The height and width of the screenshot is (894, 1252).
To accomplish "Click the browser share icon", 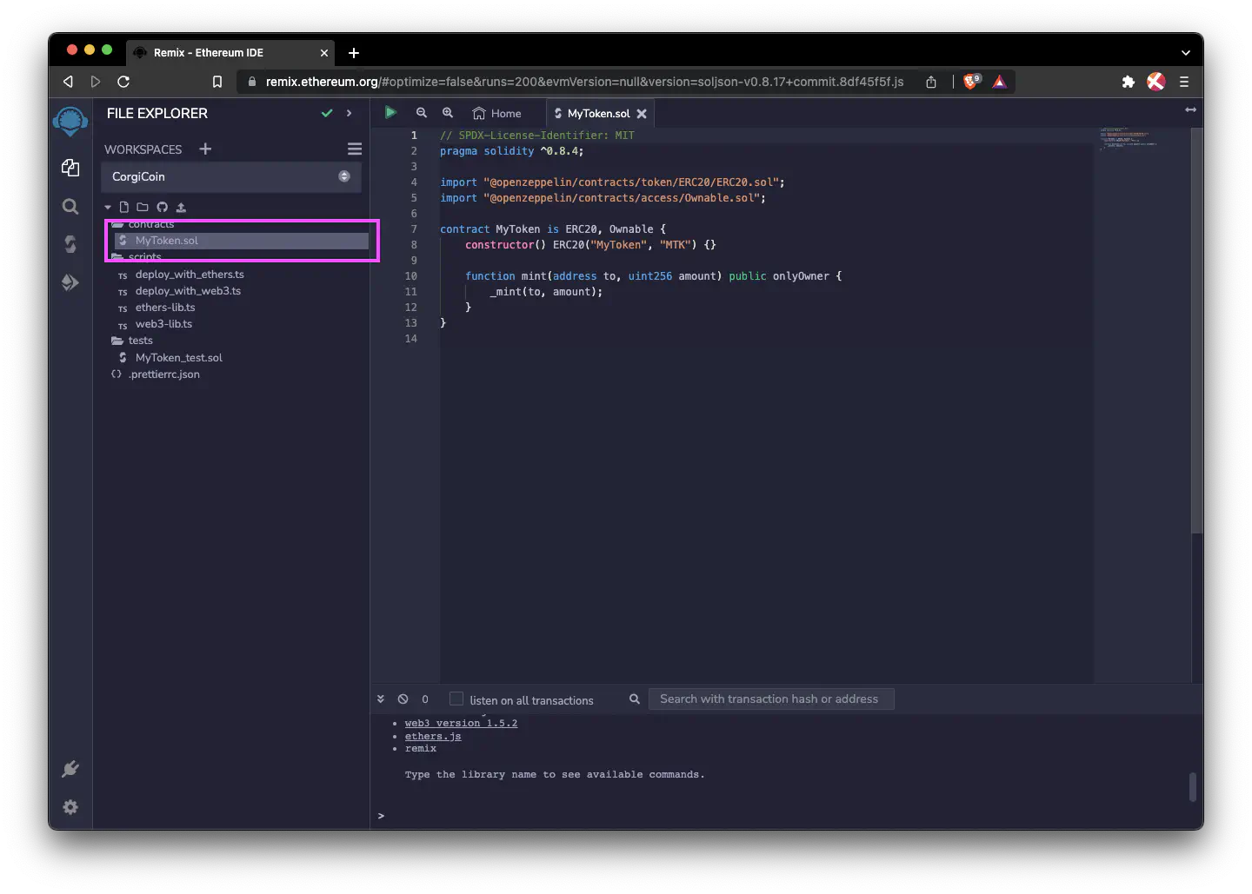I will click(931, 82).
